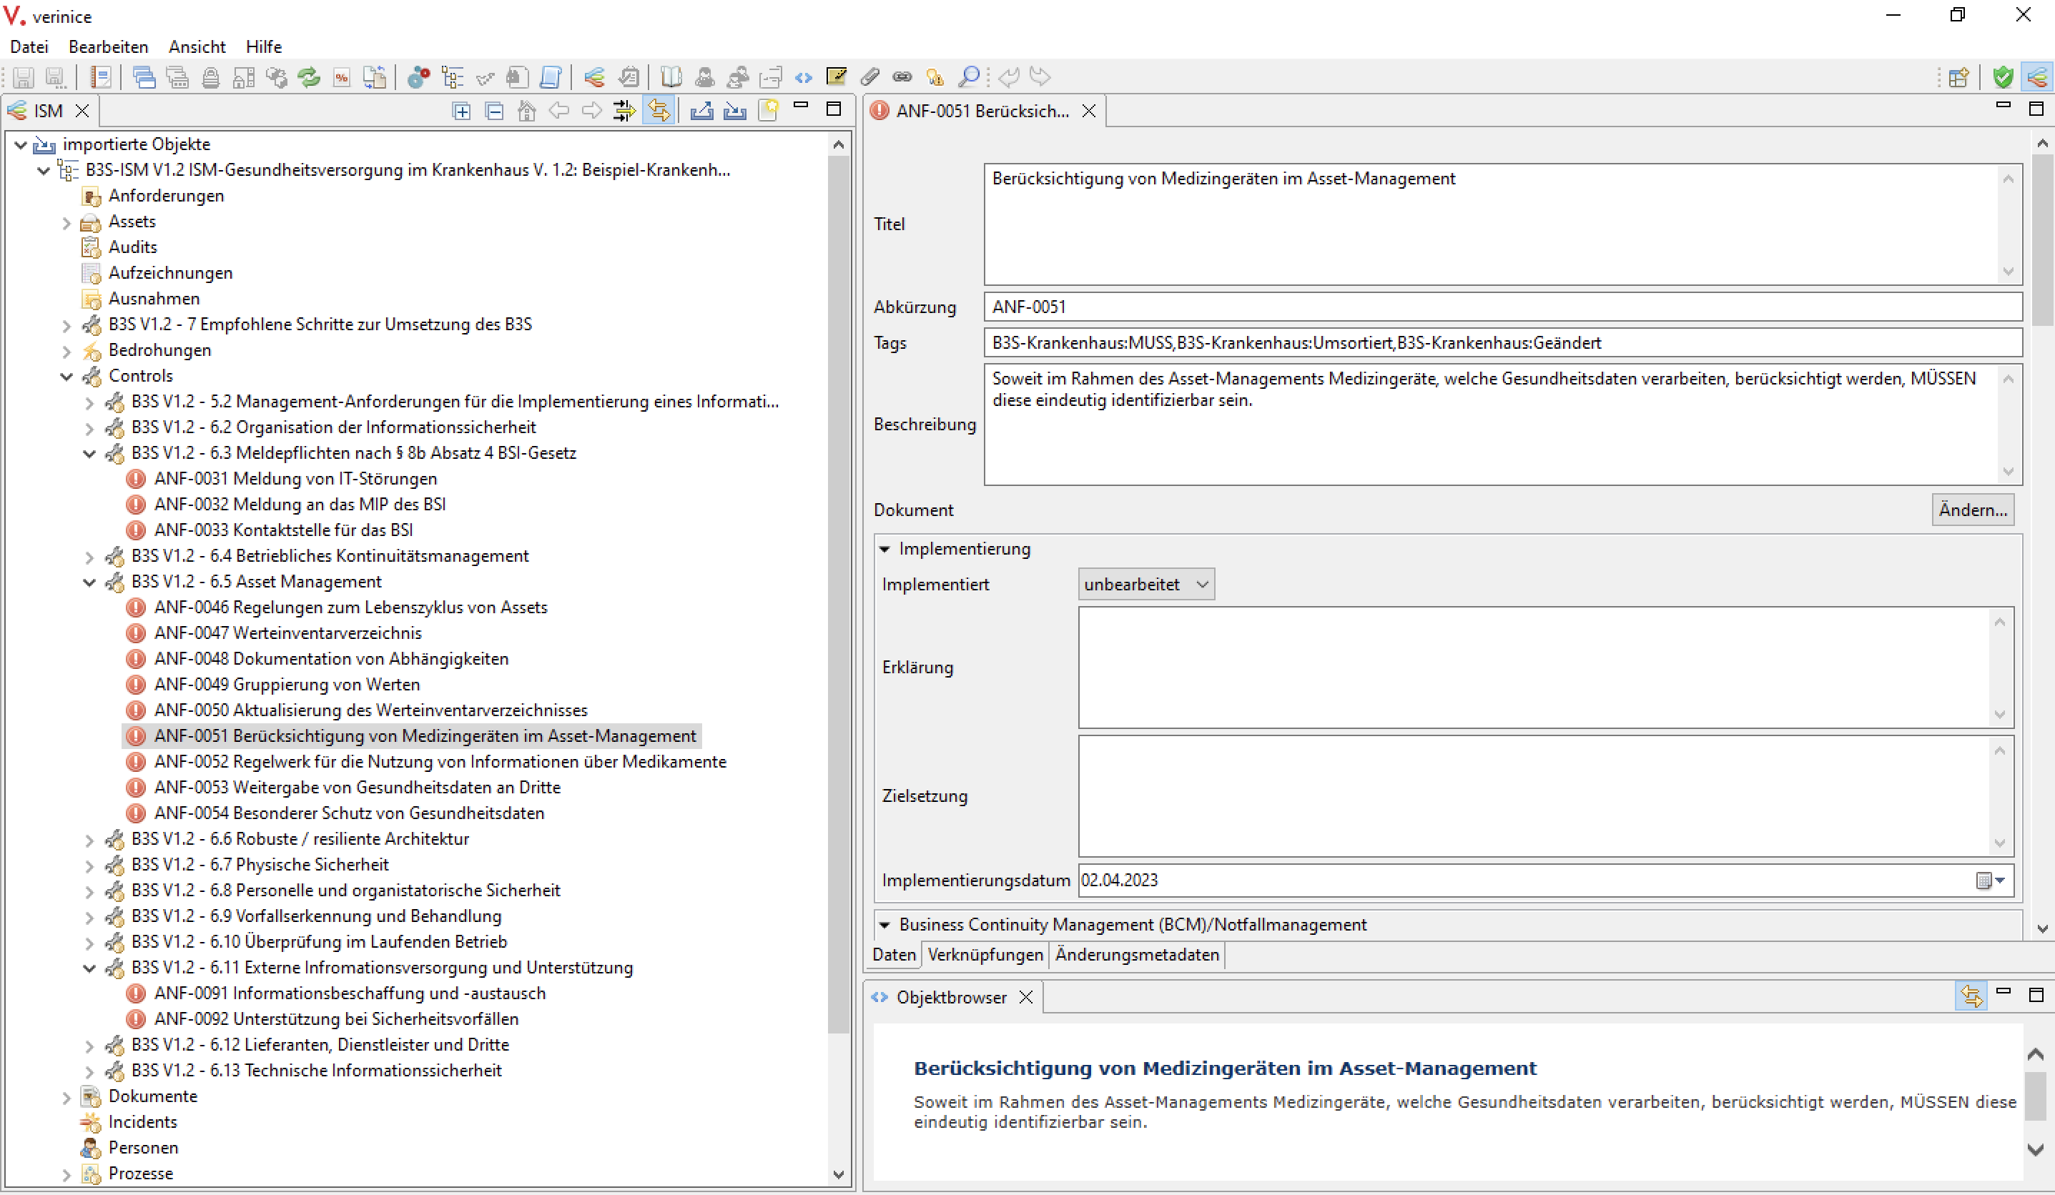Click the yellow note pencil toolbar icon
Image resolution: width=2055 pixels, height=1195 pixels.
836,77
